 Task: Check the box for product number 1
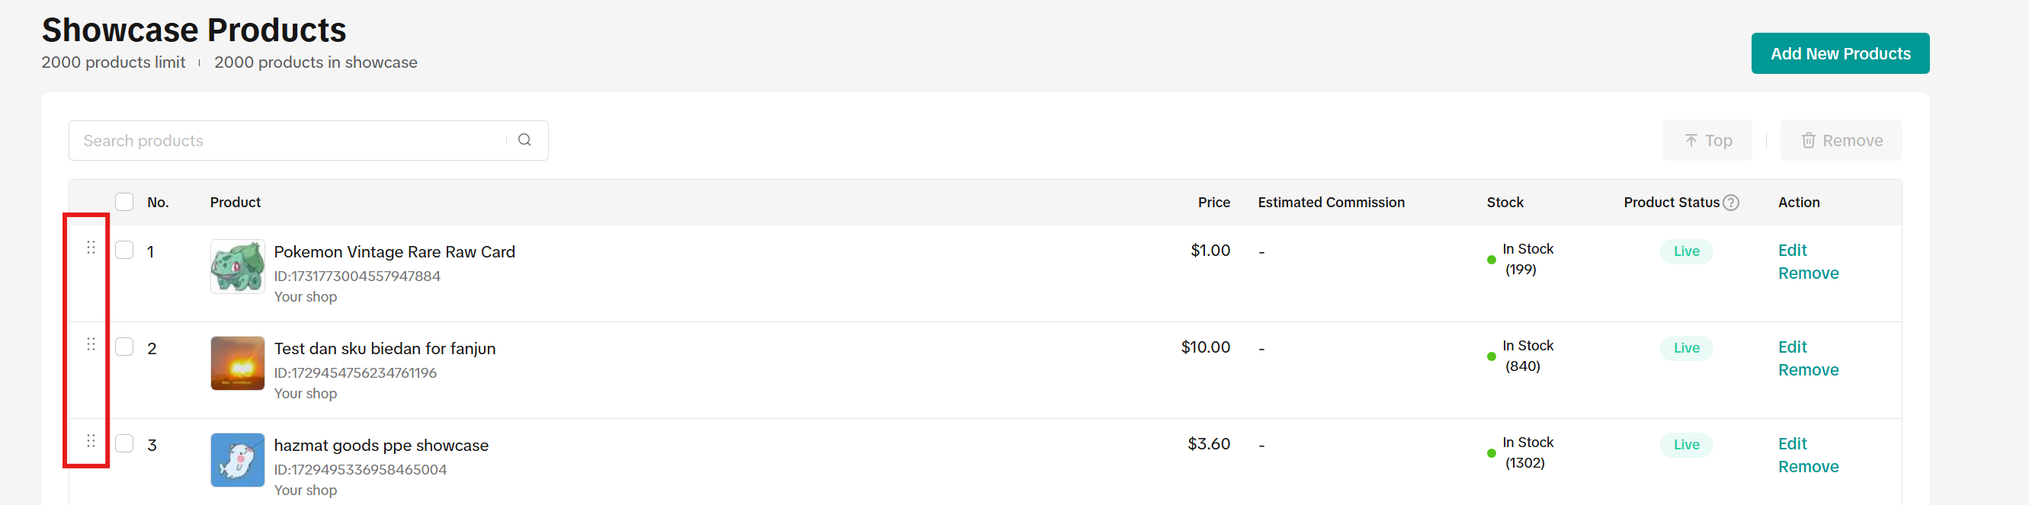124,250
